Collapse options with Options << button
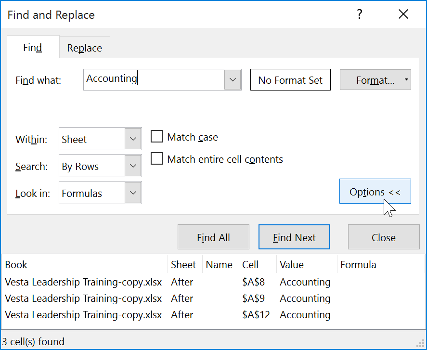Screen dimensions: 427x350 [x=375, y=192]
